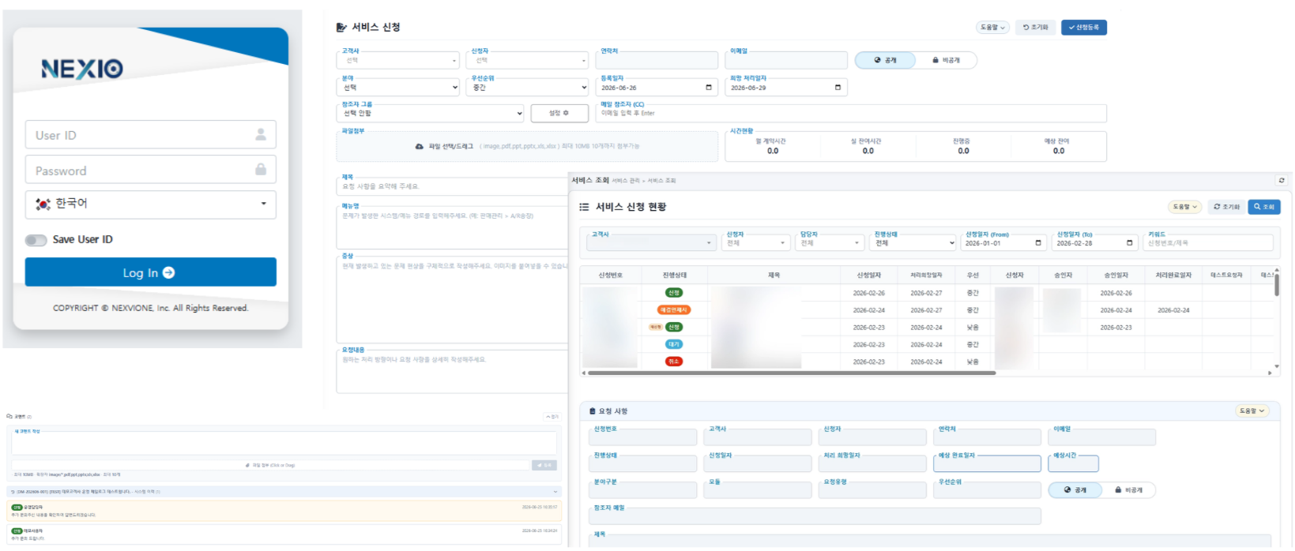Open the 신청일자 (From) calendar icon

point(1038,243)
